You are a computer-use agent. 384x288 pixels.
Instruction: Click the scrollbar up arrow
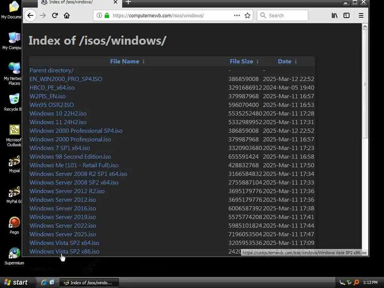pos(365,27)
